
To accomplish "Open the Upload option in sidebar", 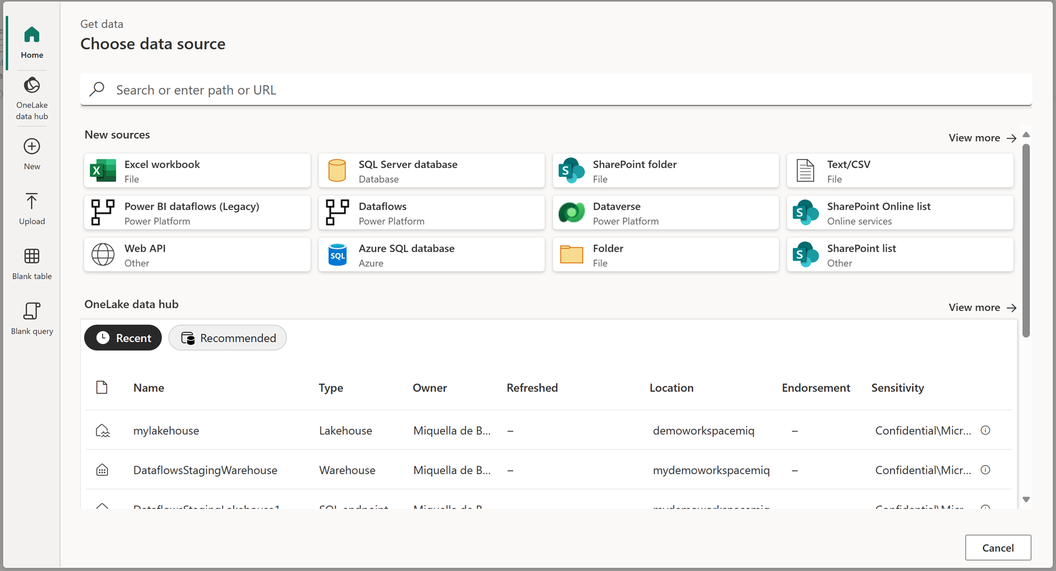I will 31,208.
